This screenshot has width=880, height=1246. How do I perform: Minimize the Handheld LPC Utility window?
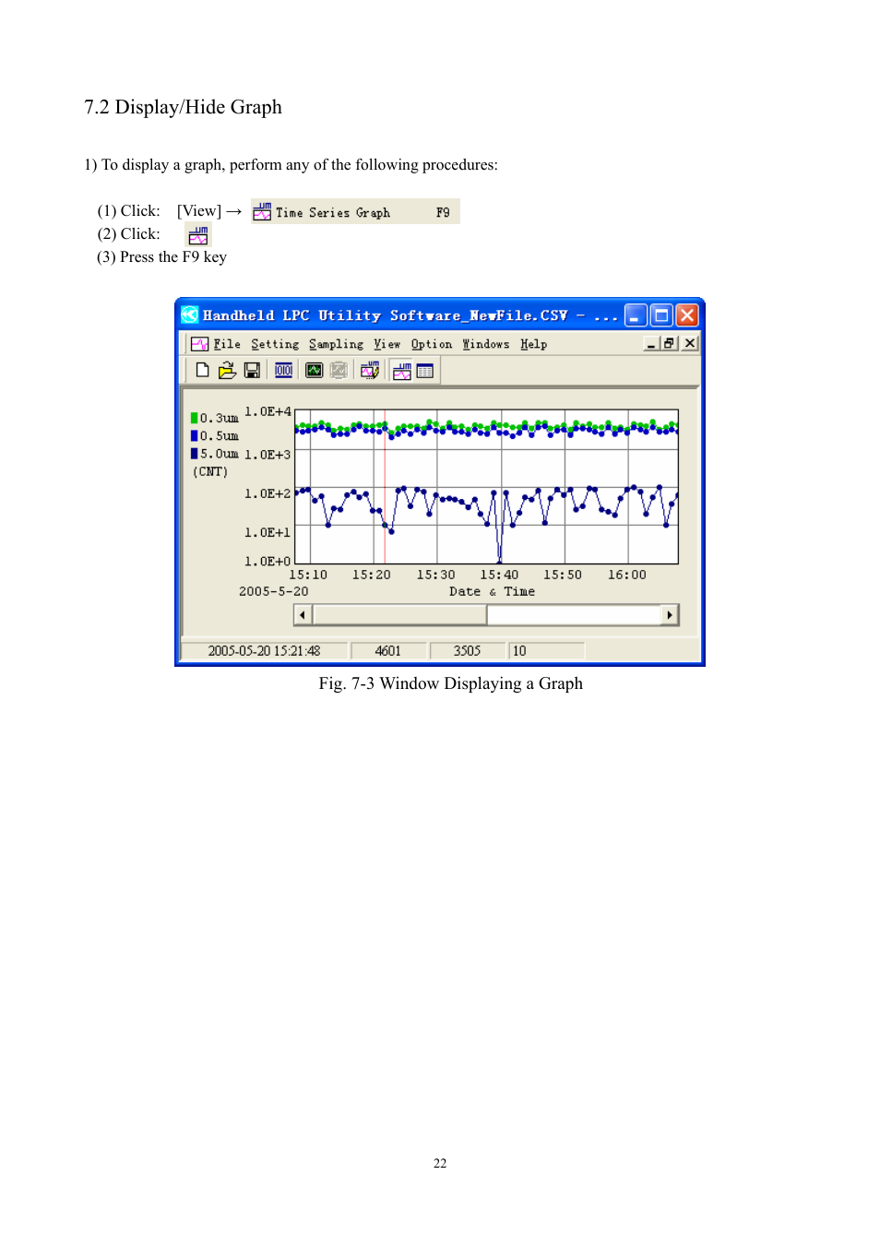pyautogui.click(x=636, y=315)
